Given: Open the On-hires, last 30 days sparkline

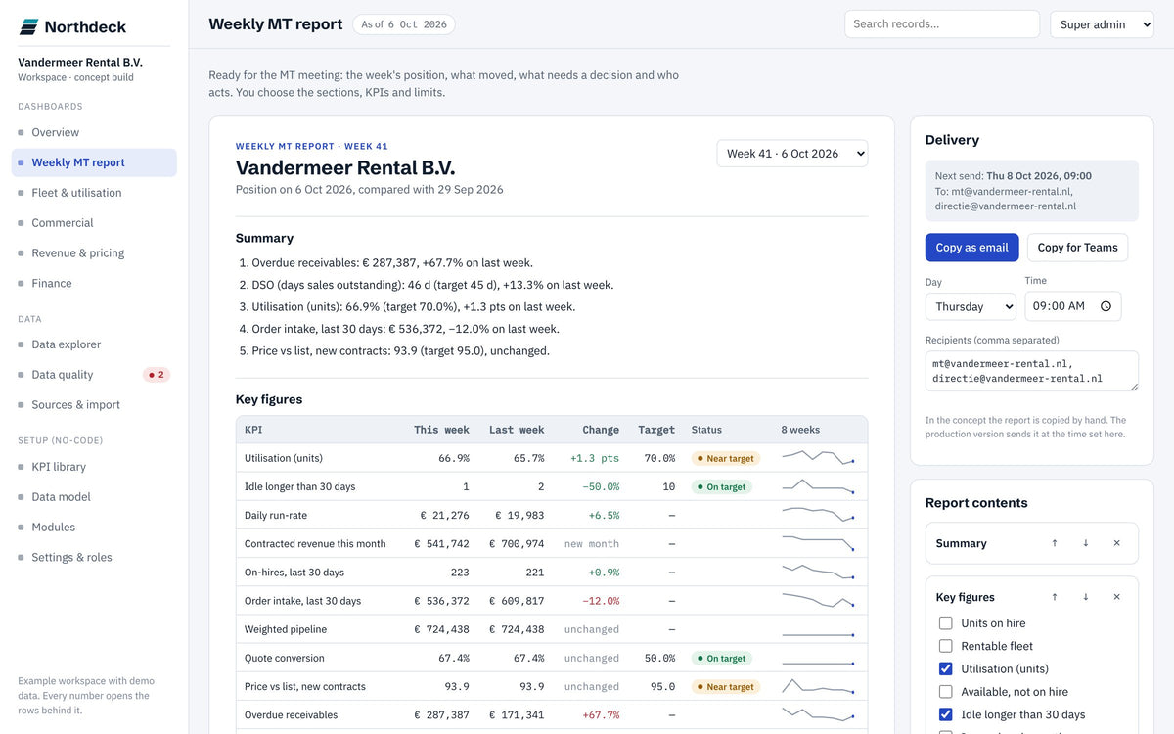Looking at the screenshot, I should [x=818, y=572].
